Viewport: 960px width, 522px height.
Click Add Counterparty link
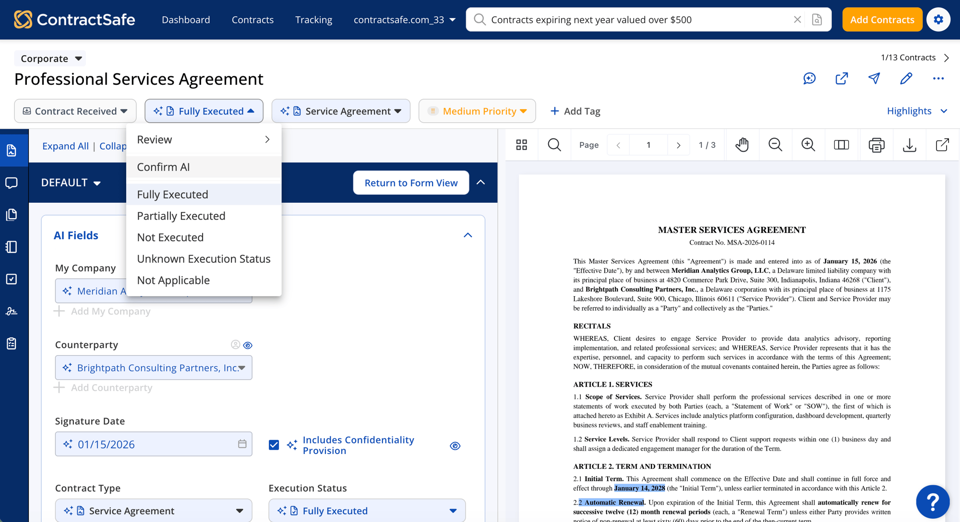[103, 388]
